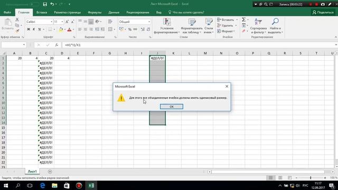Open the font size 11 dropdown
Image resolution: width=338 pixels, height=190 pixels.
tap(62, 22)
